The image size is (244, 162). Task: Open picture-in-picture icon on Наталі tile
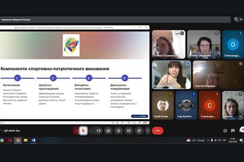click(x=240, y=116)
